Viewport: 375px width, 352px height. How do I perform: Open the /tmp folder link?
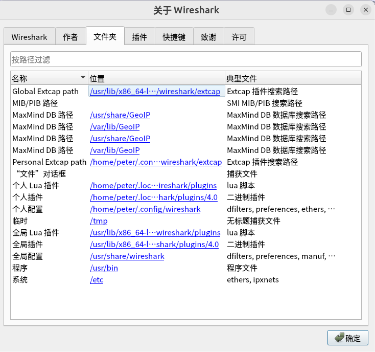(99, 221)
